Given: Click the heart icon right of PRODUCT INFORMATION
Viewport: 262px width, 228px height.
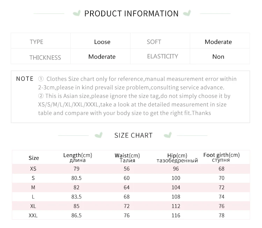Looking at the screenshot, I should [x=188, y=14].
